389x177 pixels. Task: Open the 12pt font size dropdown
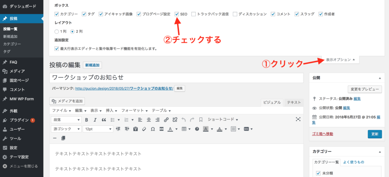98,129
